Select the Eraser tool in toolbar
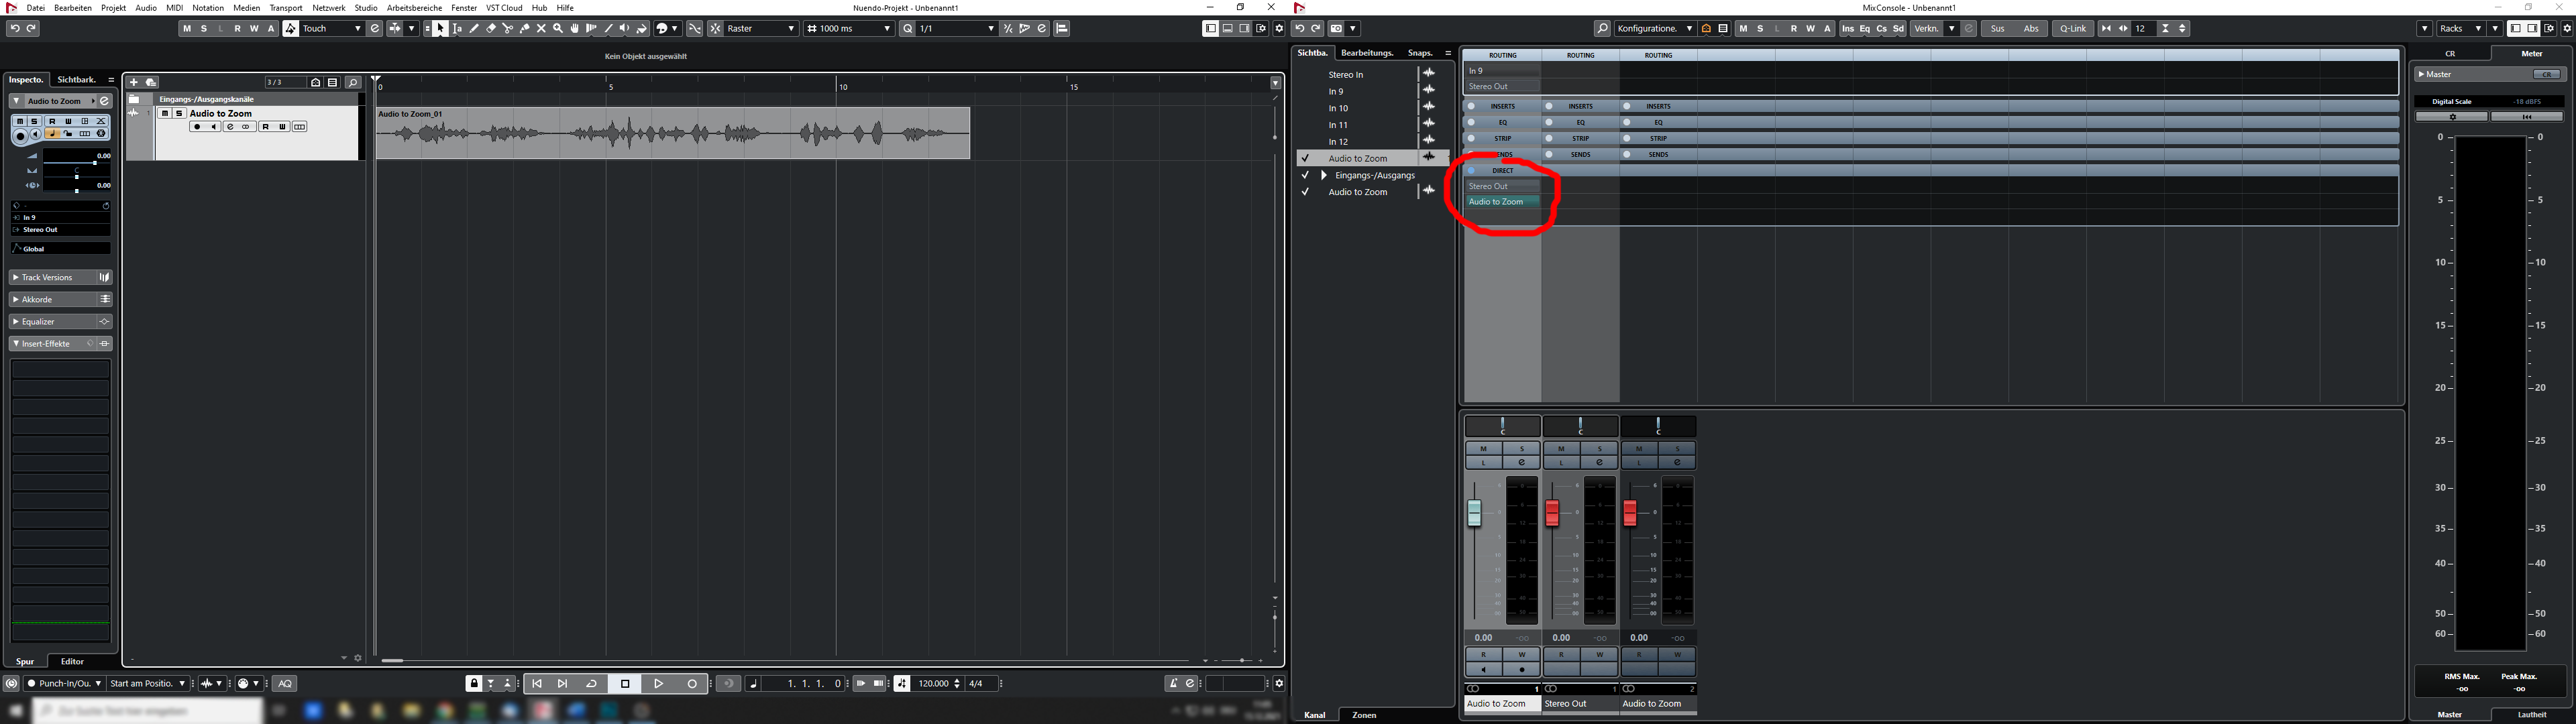The width and height of the screenshot is (2576, 724). click(x=491, y=28)
